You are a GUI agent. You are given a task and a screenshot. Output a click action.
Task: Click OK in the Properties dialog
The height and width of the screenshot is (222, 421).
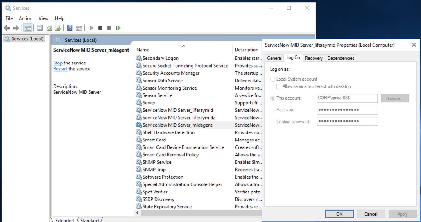click(x=339, y=214)
